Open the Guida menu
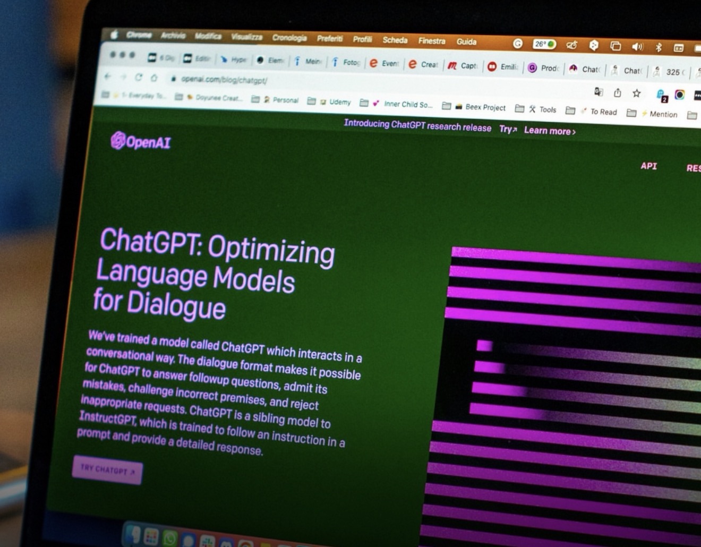The height and width of the screenshot is (547, 701). point(467,41)
